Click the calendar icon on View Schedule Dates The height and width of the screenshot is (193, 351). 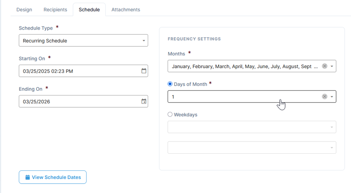coord(28,177)
